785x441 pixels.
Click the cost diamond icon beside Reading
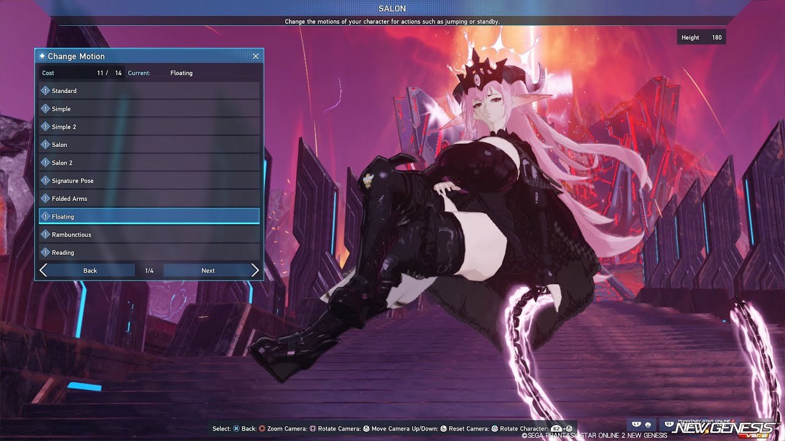pyautogui.click(x=45, y=252)
